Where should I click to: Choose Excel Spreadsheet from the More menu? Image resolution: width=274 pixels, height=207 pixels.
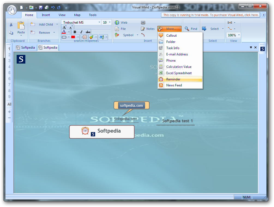pos(180,73)
